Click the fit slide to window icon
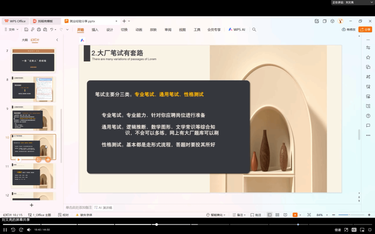 click(x=309, y=215)
